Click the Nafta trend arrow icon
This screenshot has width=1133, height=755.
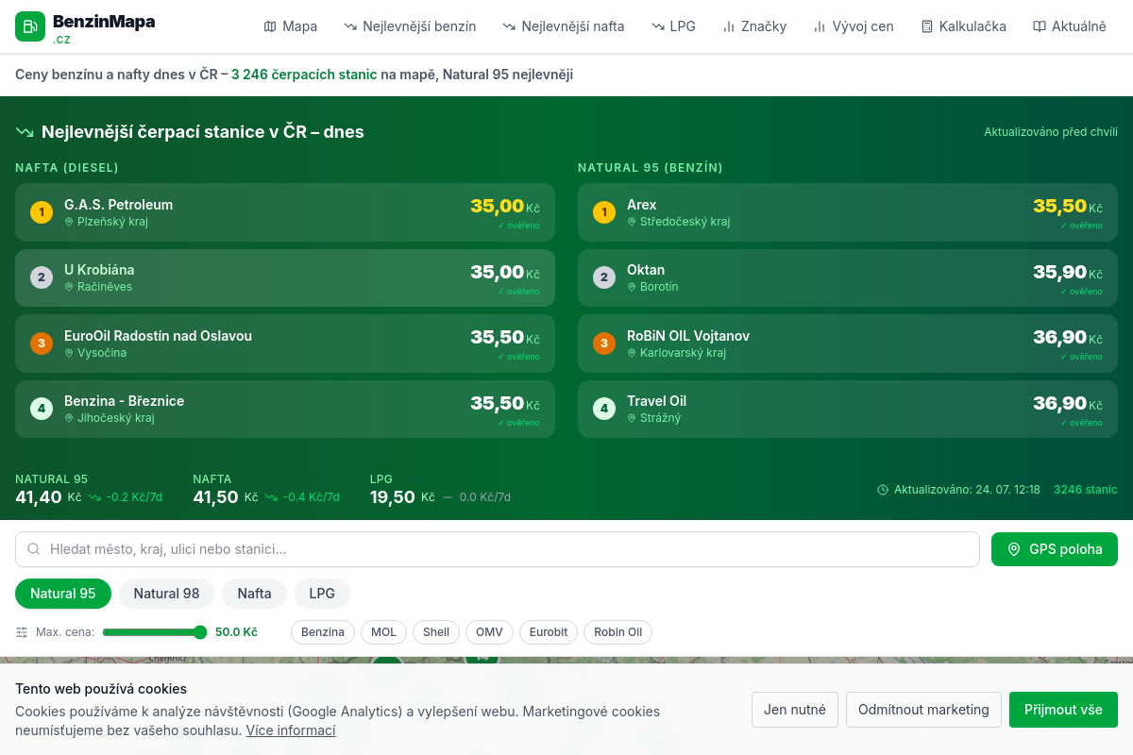click(271, 497)
